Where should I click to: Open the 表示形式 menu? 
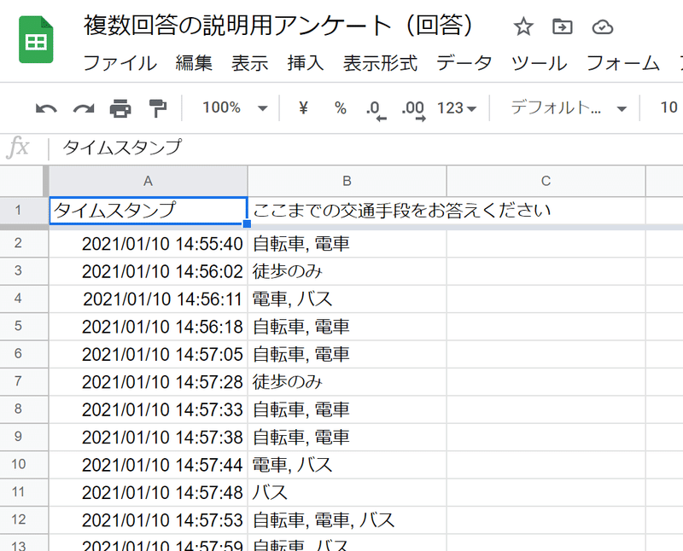coord(380,63)
